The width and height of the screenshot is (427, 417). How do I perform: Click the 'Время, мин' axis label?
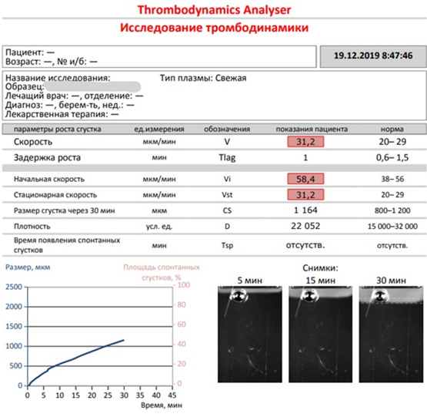click(162, 405)
